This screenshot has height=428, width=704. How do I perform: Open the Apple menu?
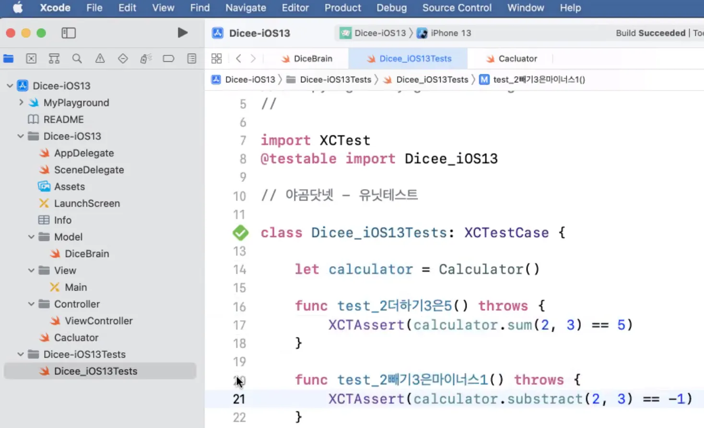[18, 8]
